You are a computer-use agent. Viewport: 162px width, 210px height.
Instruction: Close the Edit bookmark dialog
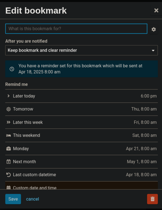pyautogui.click(x=156, y=10)
